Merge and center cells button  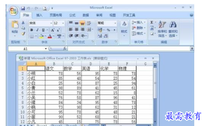click(89, 29)
